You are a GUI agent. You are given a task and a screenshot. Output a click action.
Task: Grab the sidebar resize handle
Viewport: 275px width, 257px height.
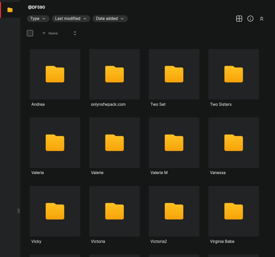pos(19,211)
